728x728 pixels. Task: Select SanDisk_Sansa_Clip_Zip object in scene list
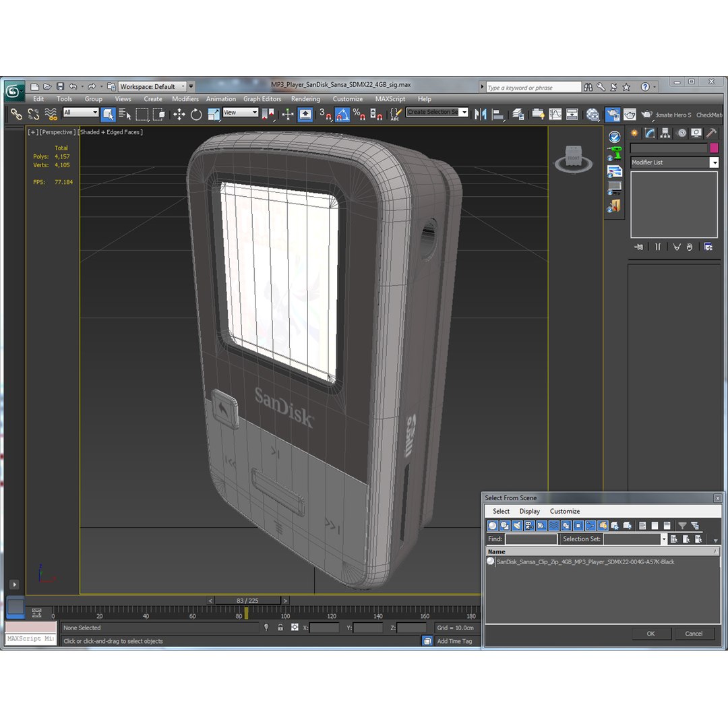[585, 562]
